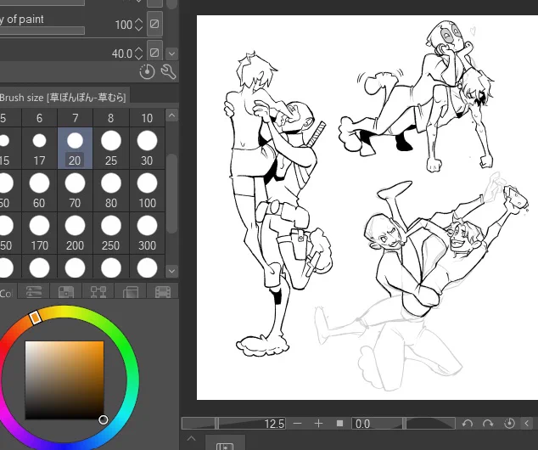This screenshot has height=450, width=538.
Task: Open the Color History tab icon
Action: pyautogui.click(x=162, y=291)
